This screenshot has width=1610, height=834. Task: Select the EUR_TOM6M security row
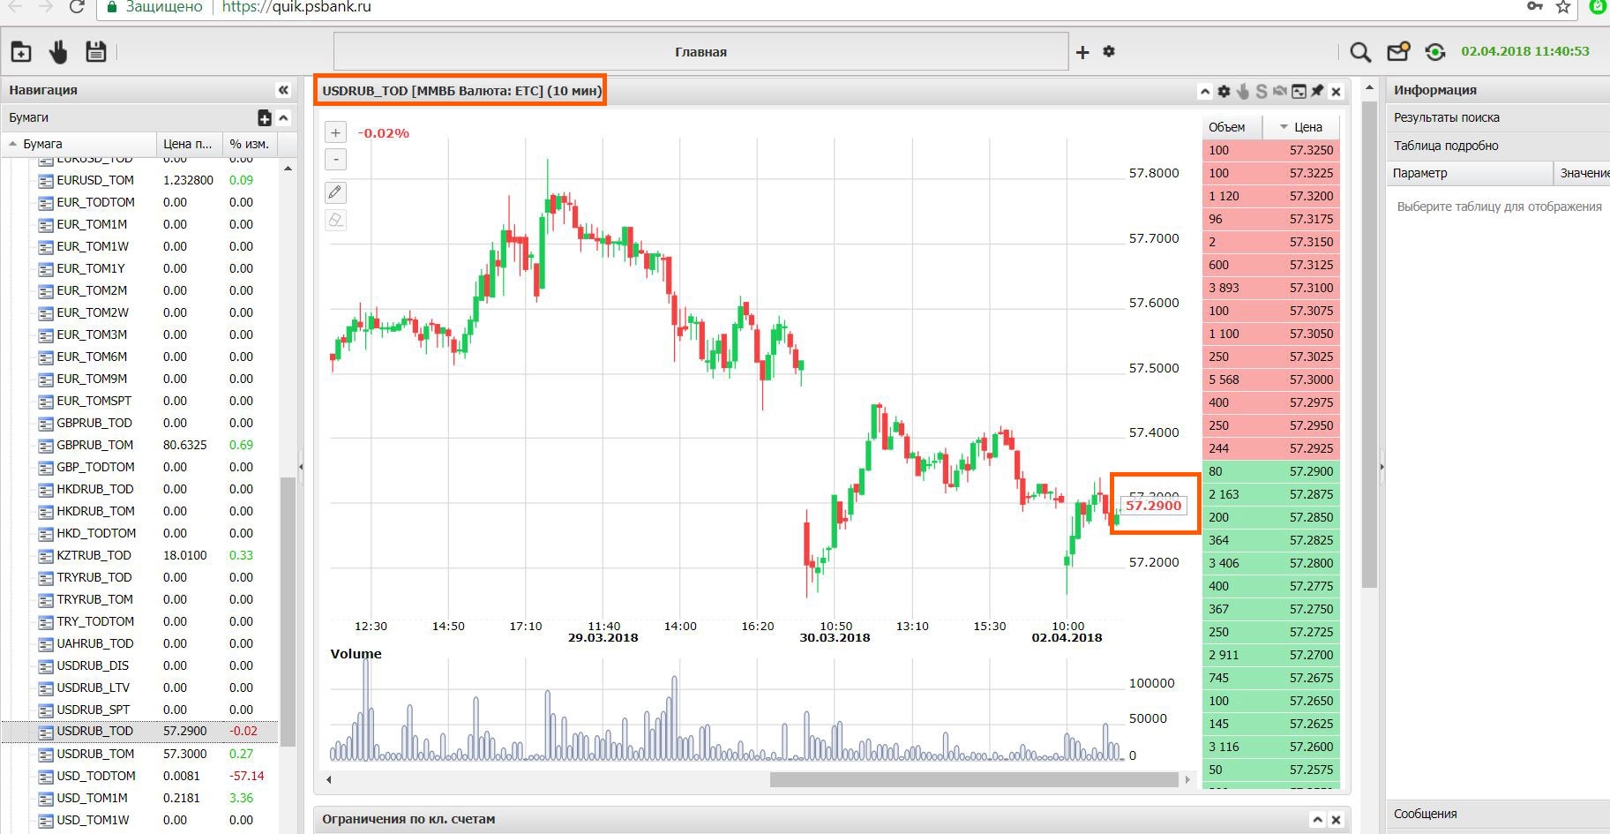[140, 357]
